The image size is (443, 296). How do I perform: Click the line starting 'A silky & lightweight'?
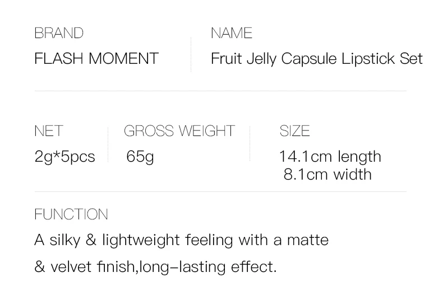coord(181,240)
